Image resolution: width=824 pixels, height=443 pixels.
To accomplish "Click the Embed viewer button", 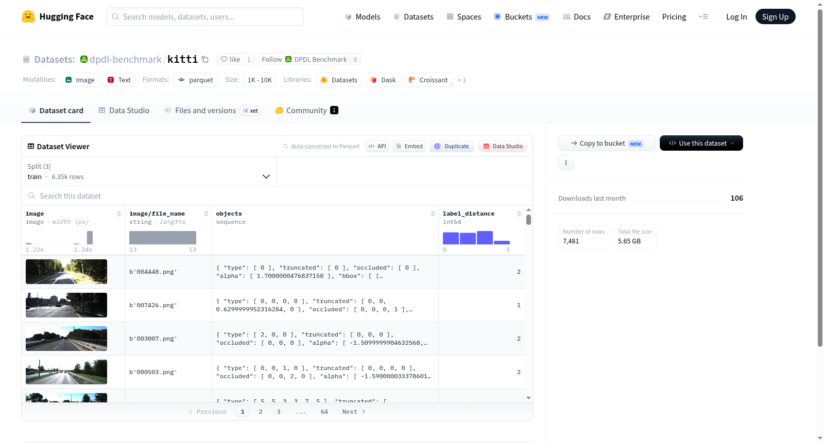I will pyautogui.click(x=409, y=146).
